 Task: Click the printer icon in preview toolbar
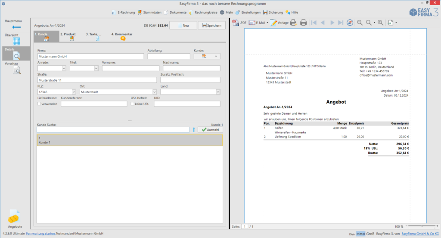[303, 23]
